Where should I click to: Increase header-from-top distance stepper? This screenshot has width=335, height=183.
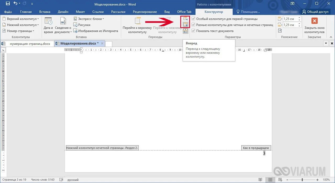299,18
